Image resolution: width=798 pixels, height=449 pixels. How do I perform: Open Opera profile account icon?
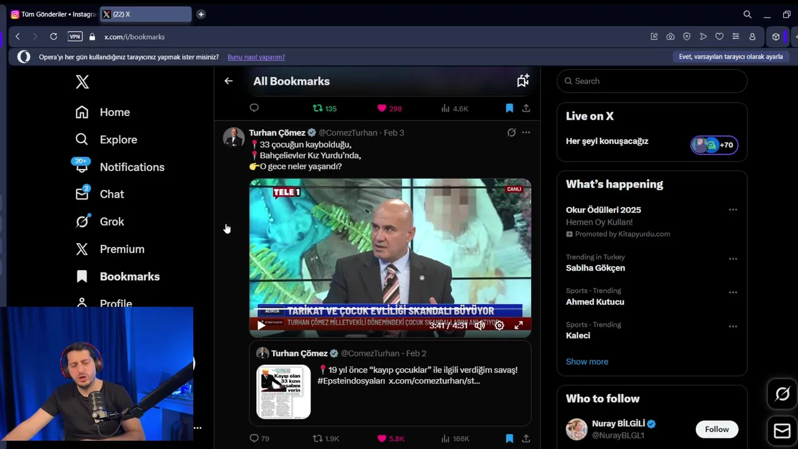coord(752,37)
